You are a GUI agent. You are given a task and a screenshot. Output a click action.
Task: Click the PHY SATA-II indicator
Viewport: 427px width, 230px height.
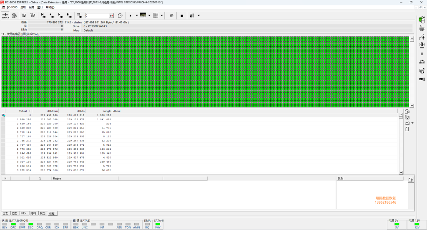(x=158, y=226)
